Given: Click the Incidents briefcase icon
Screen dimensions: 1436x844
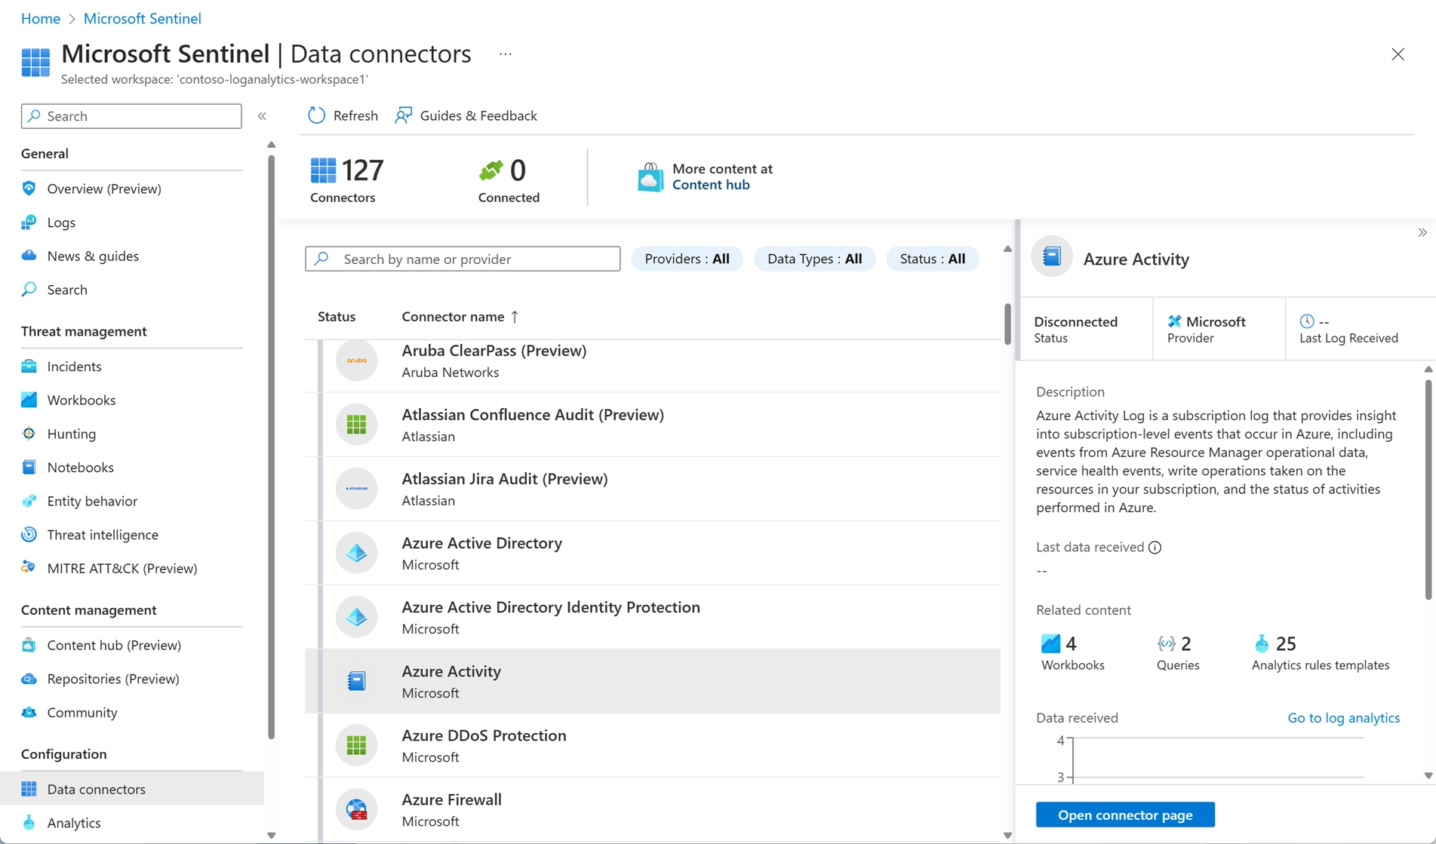Looking at the screenshot, I should pyautogui.click(x=29, y=367).
